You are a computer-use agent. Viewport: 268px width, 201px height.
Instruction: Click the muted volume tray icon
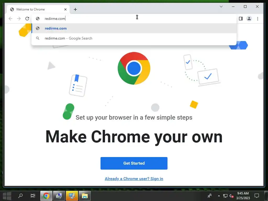coord(231,196)
